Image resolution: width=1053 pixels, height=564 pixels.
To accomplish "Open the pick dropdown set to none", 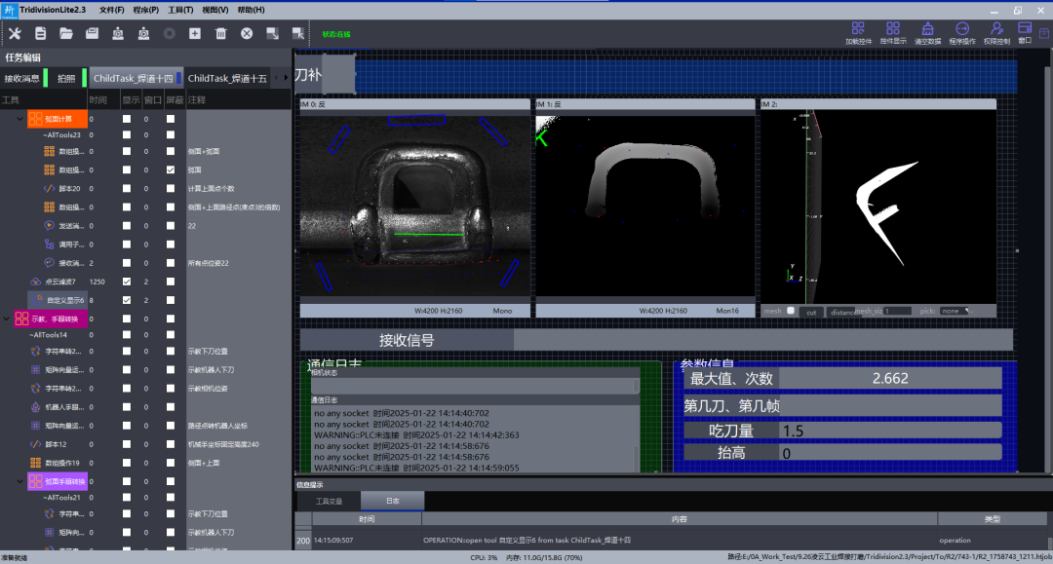I will click(954, 311).
